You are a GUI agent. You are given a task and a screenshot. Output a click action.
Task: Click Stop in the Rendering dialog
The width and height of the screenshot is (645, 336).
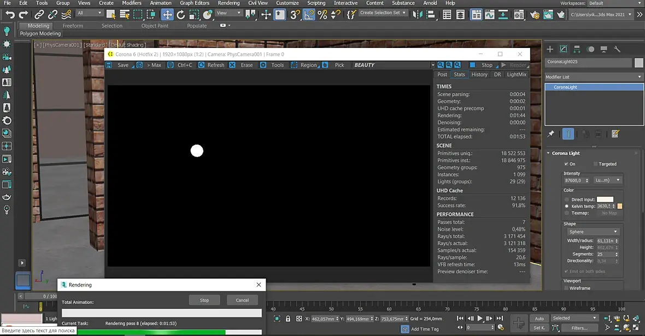coord(204,300)
